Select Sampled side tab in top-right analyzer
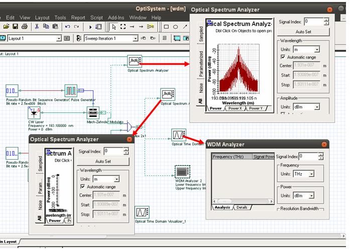Image resolution: width=351 pixels, height=252 pixels. (x=201, y=34)
